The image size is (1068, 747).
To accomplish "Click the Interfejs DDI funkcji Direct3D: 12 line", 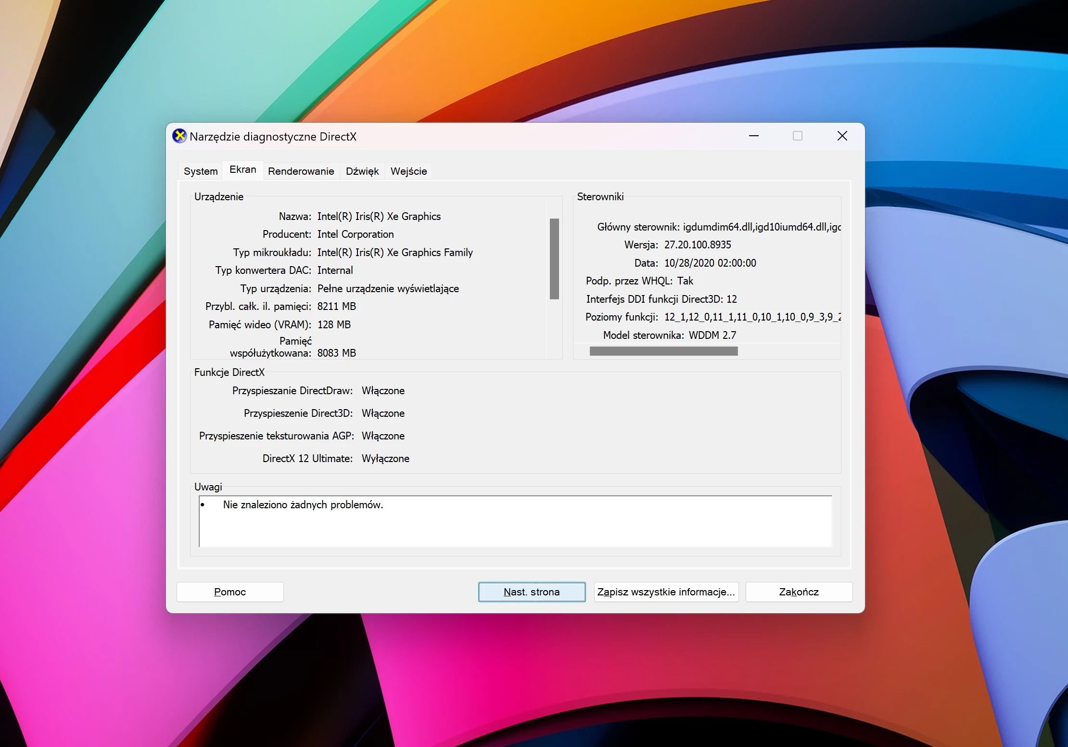I will tap(661, 299).
